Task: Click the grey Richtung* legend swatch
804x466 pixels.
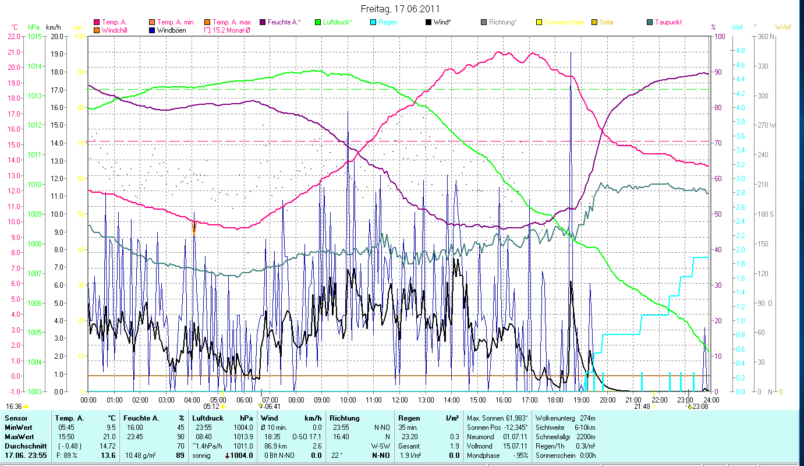Action: point(484,22)
